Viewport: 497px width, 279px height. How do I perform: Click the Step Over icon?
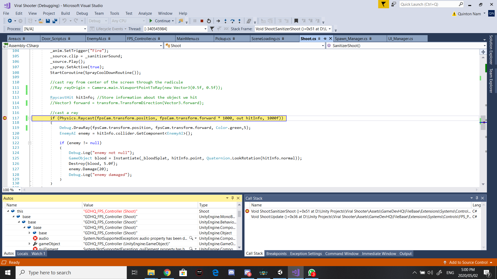coord(232,21)
